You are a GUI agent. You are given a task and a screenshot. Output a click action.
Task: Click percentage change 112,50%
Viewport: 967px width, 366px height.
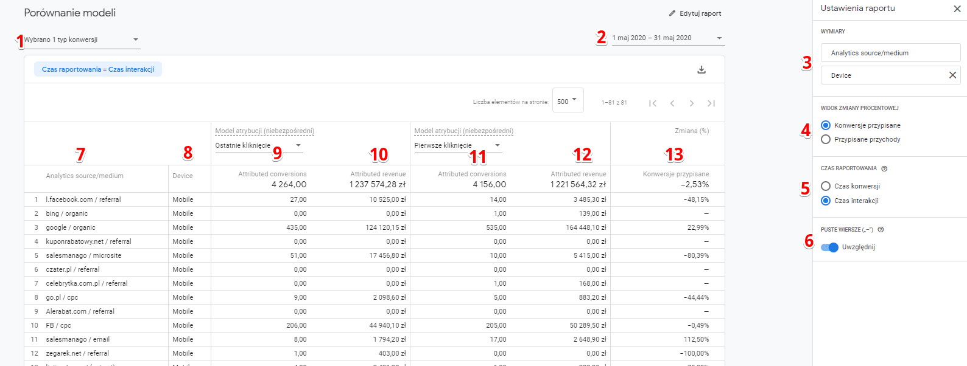point(696,339)
